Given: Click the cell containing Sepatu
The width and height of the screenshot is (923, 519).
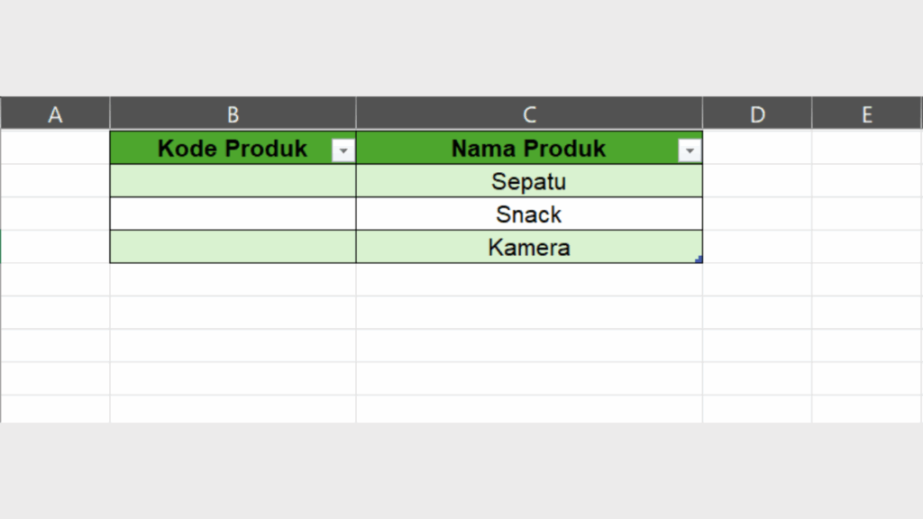Looking at the screenshot, I should coord(529,181).
